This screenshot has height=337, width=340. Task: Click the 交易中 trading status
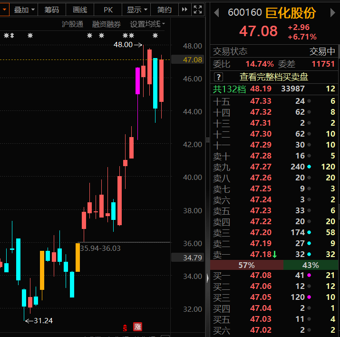click(x=322, y=52)
